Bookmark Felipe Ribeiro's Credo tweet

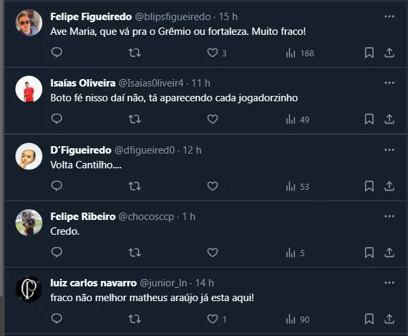369,253
